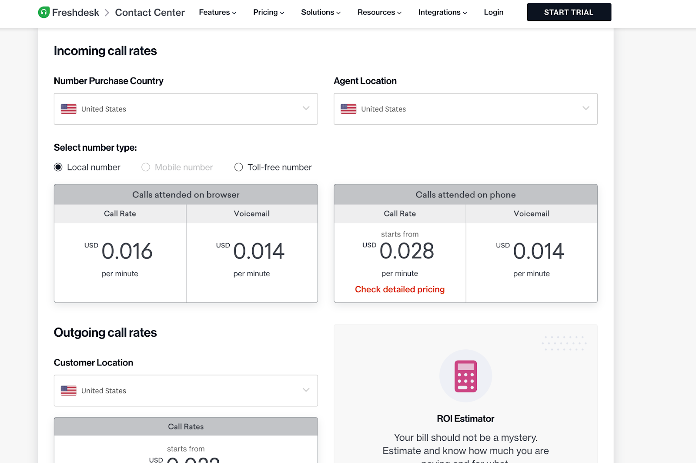Go to the Login page
The image size is (696, 463).
coord(494,12)
